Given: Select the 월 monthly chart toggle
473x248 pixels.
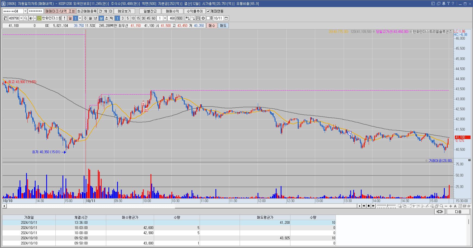Looking at the screenshot, I should click(90, 18).
